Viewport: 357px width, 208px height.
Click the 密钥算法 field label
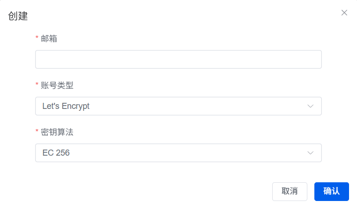coord(57,132)
